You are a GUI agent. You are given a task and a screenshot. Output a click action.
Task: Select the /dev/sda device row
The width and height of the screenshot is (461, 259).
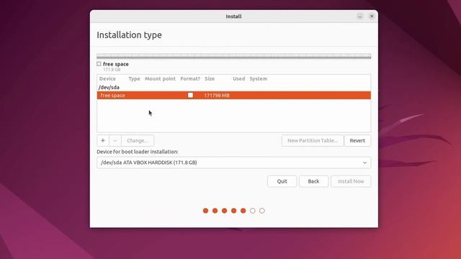click(233, 88)
